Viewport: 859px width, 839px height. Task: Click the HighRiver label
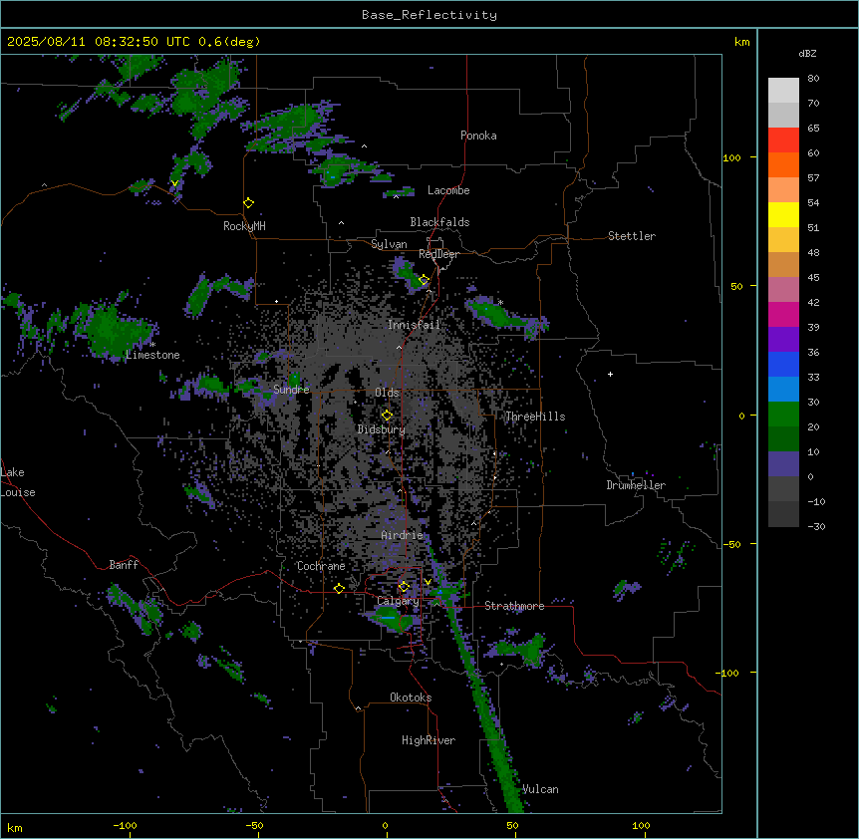pyautogui.click(x=429, y=740)
